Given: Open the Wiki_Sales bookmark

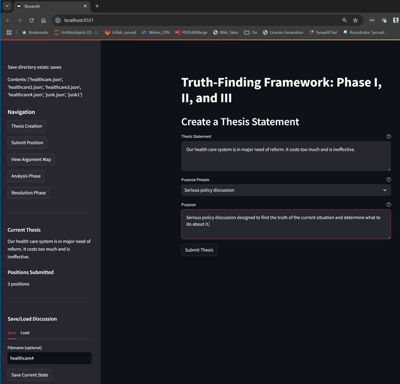Looking at the screenshot, I should point(225,33).
